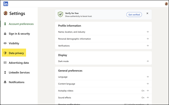Image resolution: width=169 pixels, height=105 pixels.
Task: Click the LinkedIn logo icon
Action: click(6, 4)
